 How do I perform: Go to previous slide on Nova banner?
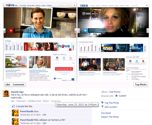click(x=4, y=31)
